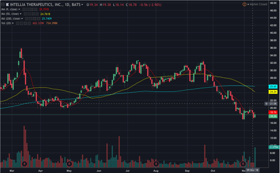
Task: Click the earnings E marker near August
Action: (156, 163)
